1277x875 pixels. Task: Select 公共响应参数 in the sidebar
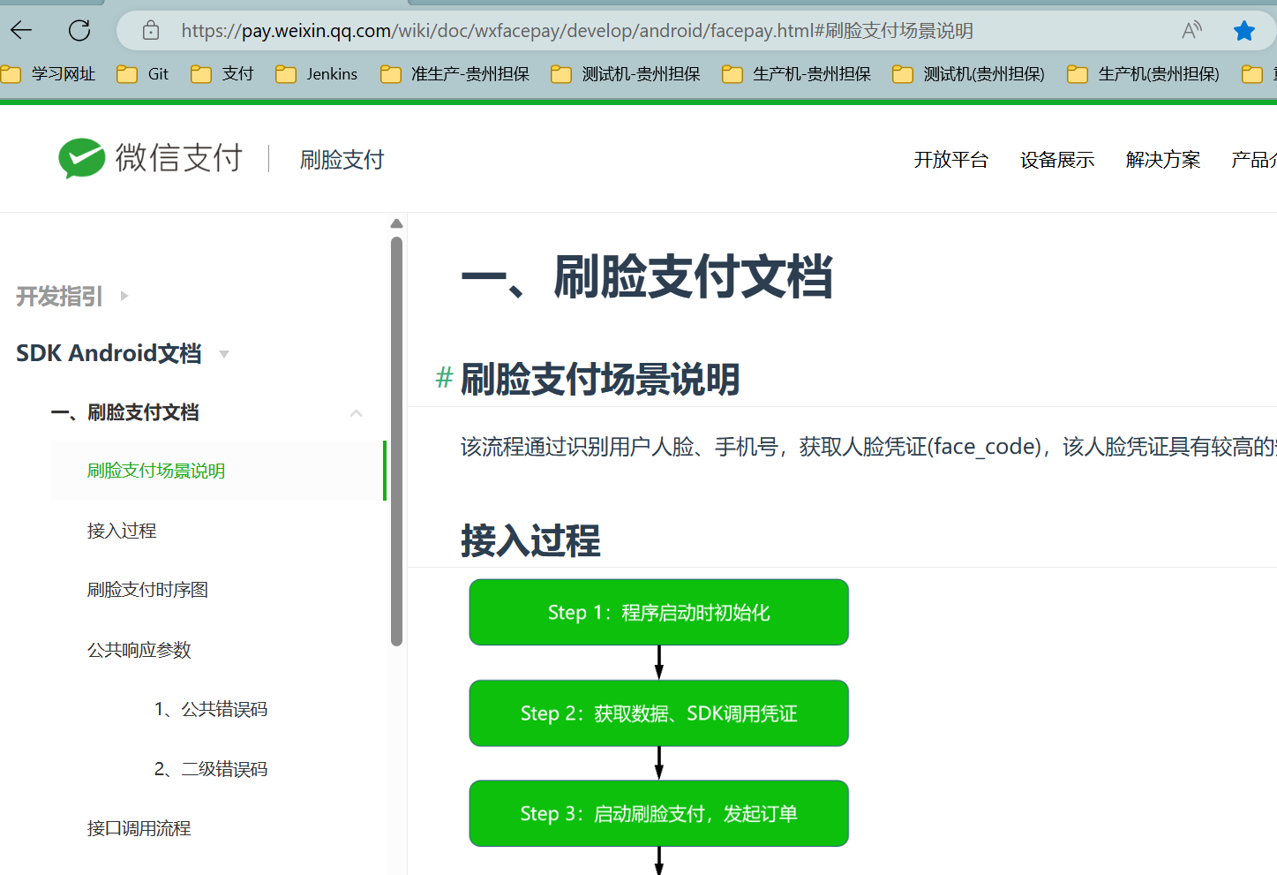point(139,650)
